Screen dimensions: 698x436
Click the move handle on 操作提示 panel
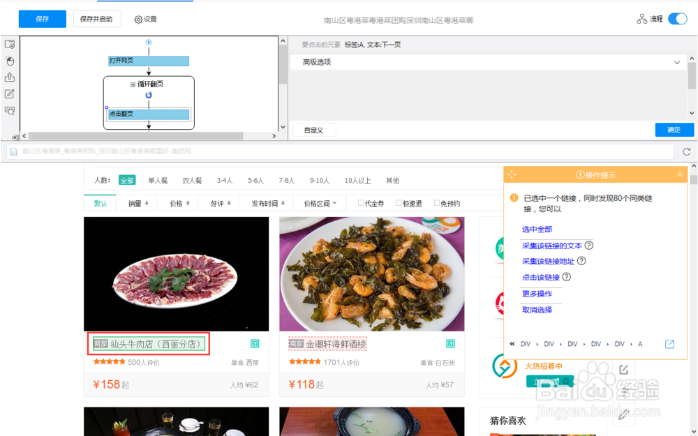pyautogui.click(x=512, y=174)
